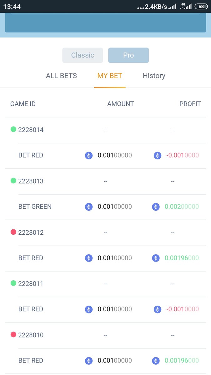Click the AMOUNT column header

point(120,104)
